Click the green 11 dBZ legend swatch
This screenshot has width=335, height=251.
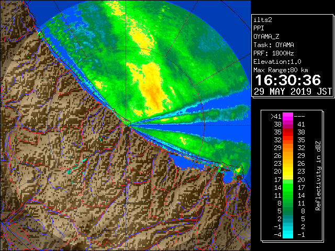tap(288, 195)
